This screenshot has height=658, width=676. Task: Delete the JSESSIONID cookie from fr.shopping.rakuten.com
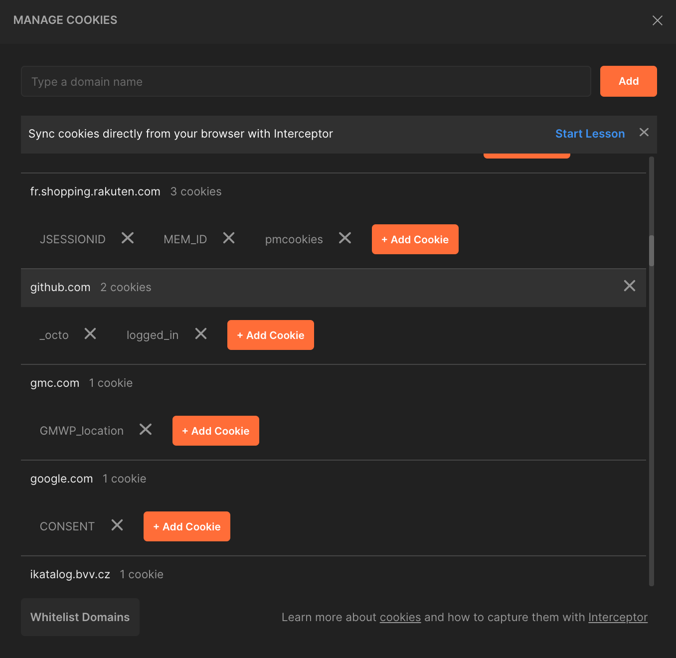[127, 238]
